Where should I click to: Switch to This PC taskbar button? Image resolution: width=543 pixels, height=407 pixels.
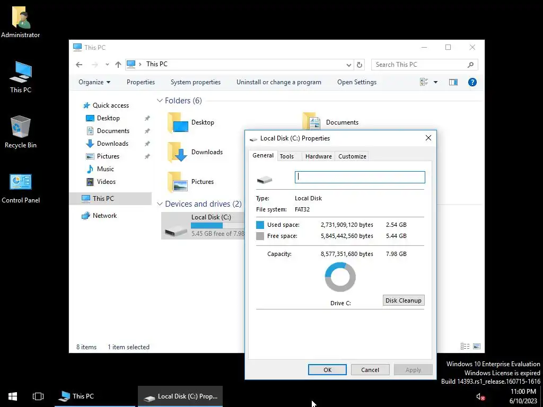(x=94, y=396)
